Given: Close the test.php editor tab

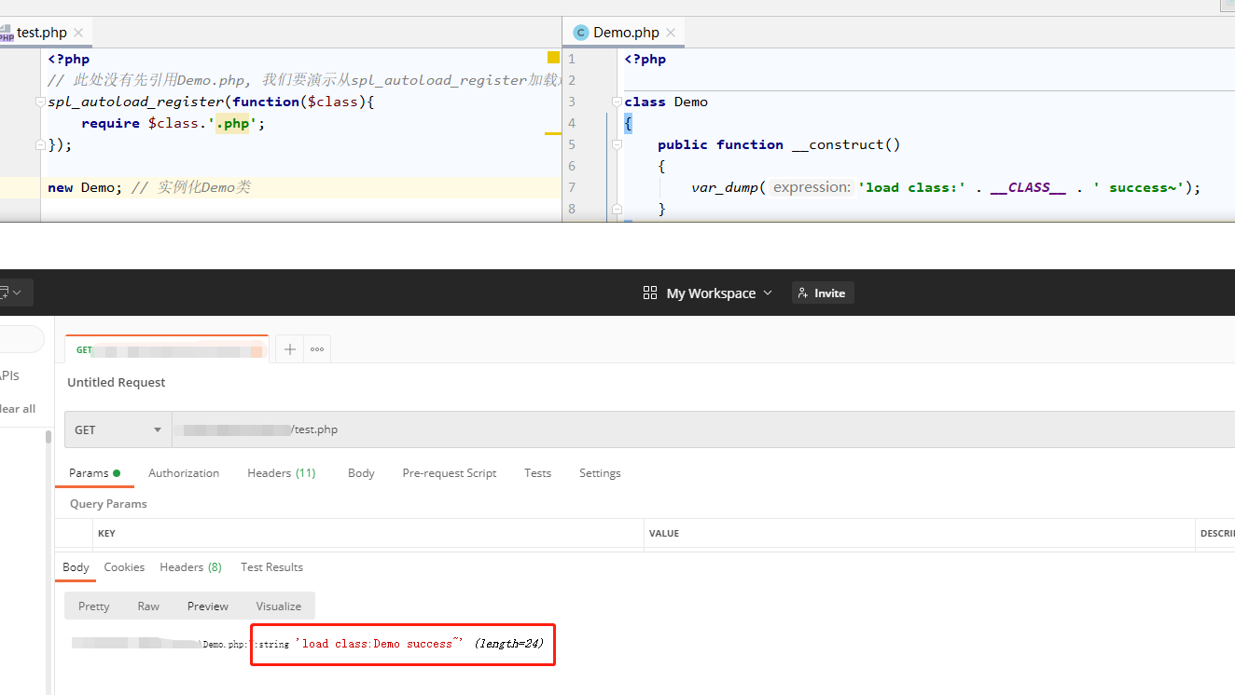Looking at the screenshot, I should click(78, 33).
